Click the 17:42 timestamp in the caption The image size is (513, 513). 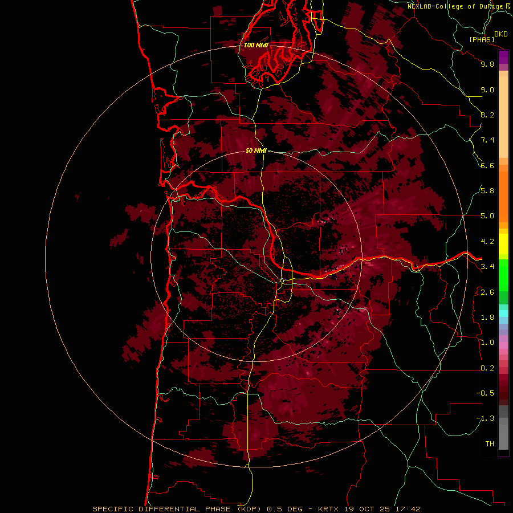(408, 509)
